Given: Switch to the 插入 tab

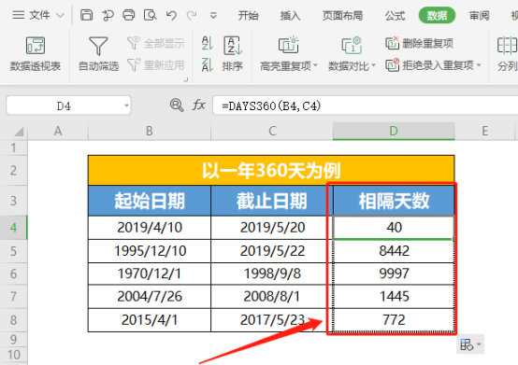Looking at the screenshot, I should coord(290,16).
